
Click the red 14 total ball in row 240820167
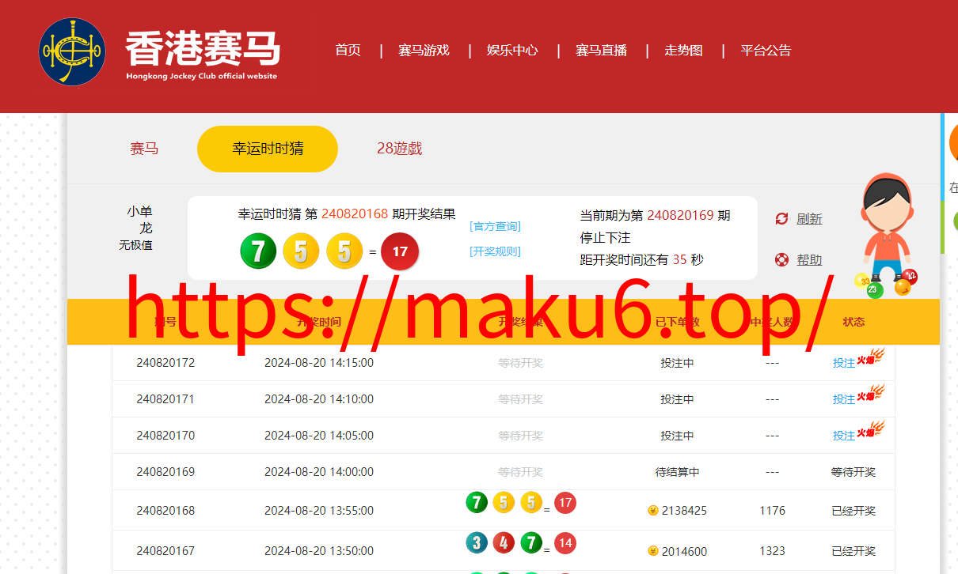tap(565, 544)
